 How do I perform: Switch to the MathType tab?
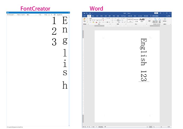click(x=123, y=16)
